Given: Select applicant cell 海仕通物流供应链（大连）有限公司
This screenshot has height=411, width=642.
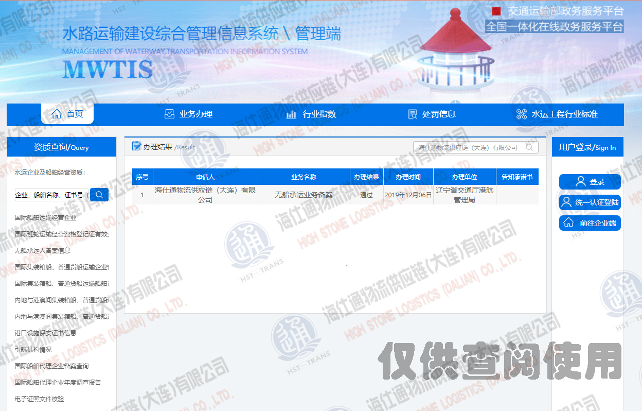Looking at the screenshot, I should [205, 195].
